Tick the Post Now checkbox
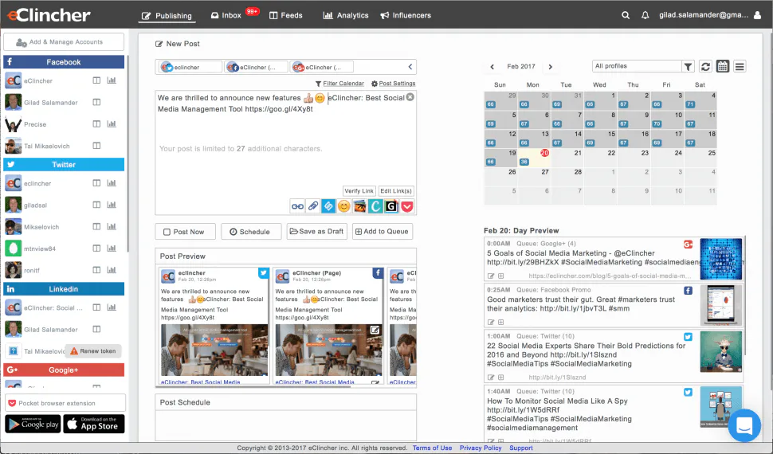The height and width of the screenshot is (454, 773). (167, 232)
